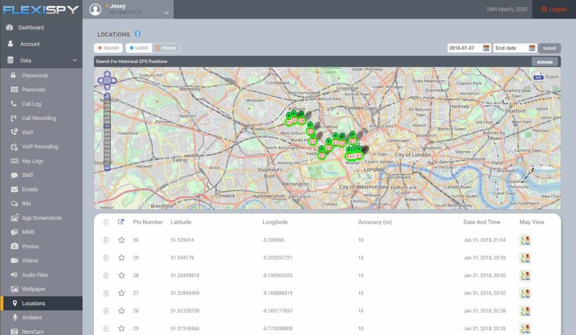Select the Passwords icon in sidebar
This screenshot has width=576, height=335.
(x=12, y=75)
